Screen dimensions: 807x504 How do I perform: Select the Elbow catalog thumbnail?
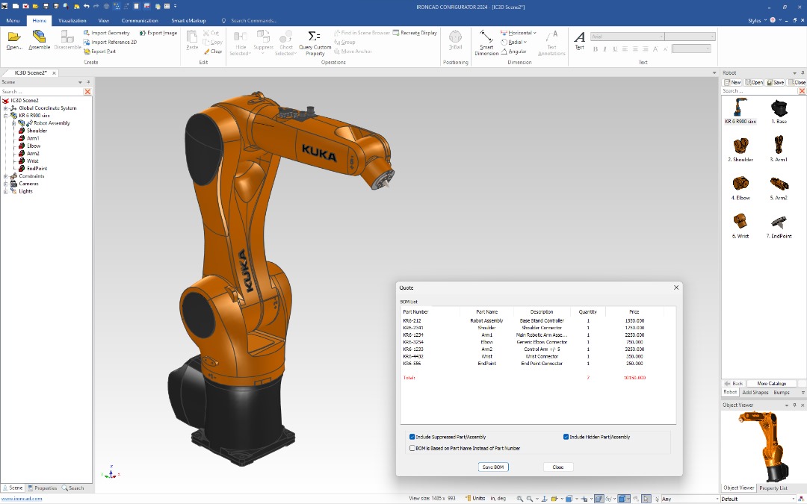pyautogui.click(x=740, y=184)
